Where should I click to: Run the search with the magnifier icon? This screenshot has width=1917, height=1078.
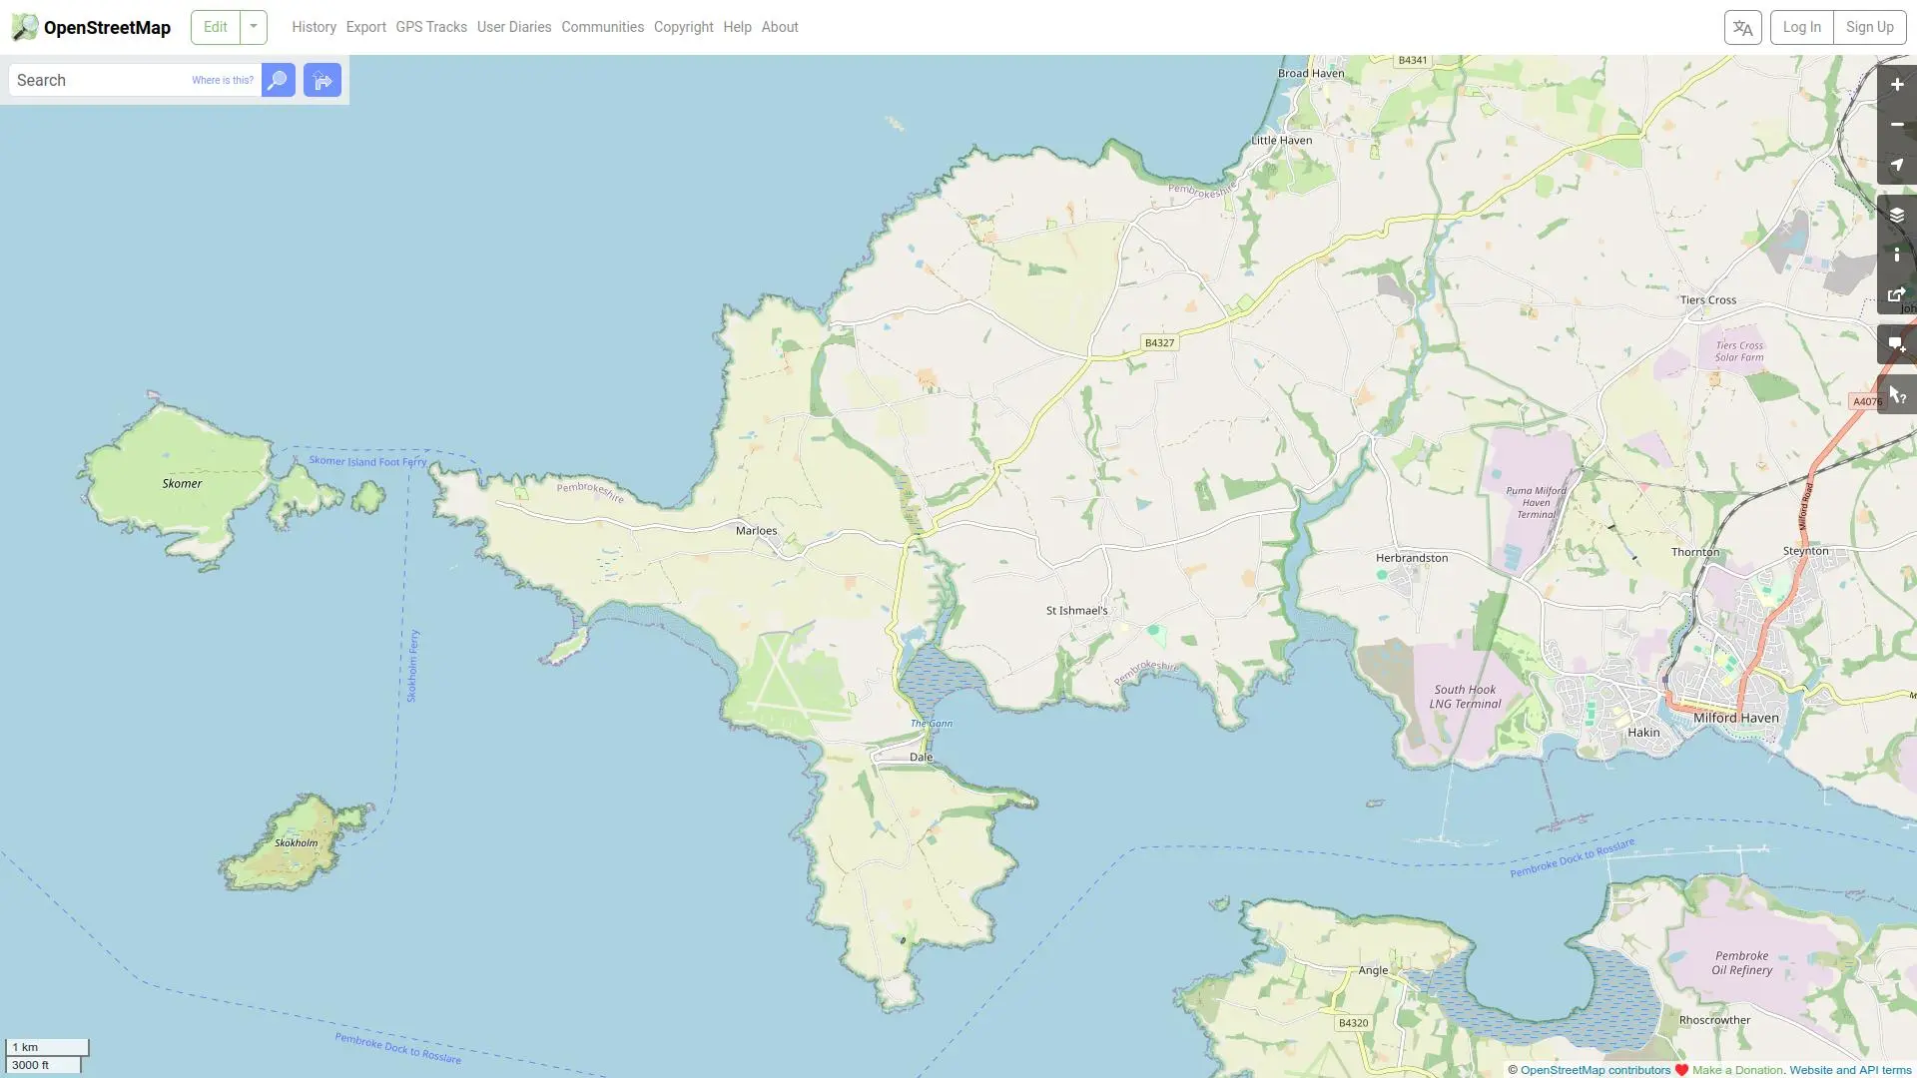tap(278, 80)
